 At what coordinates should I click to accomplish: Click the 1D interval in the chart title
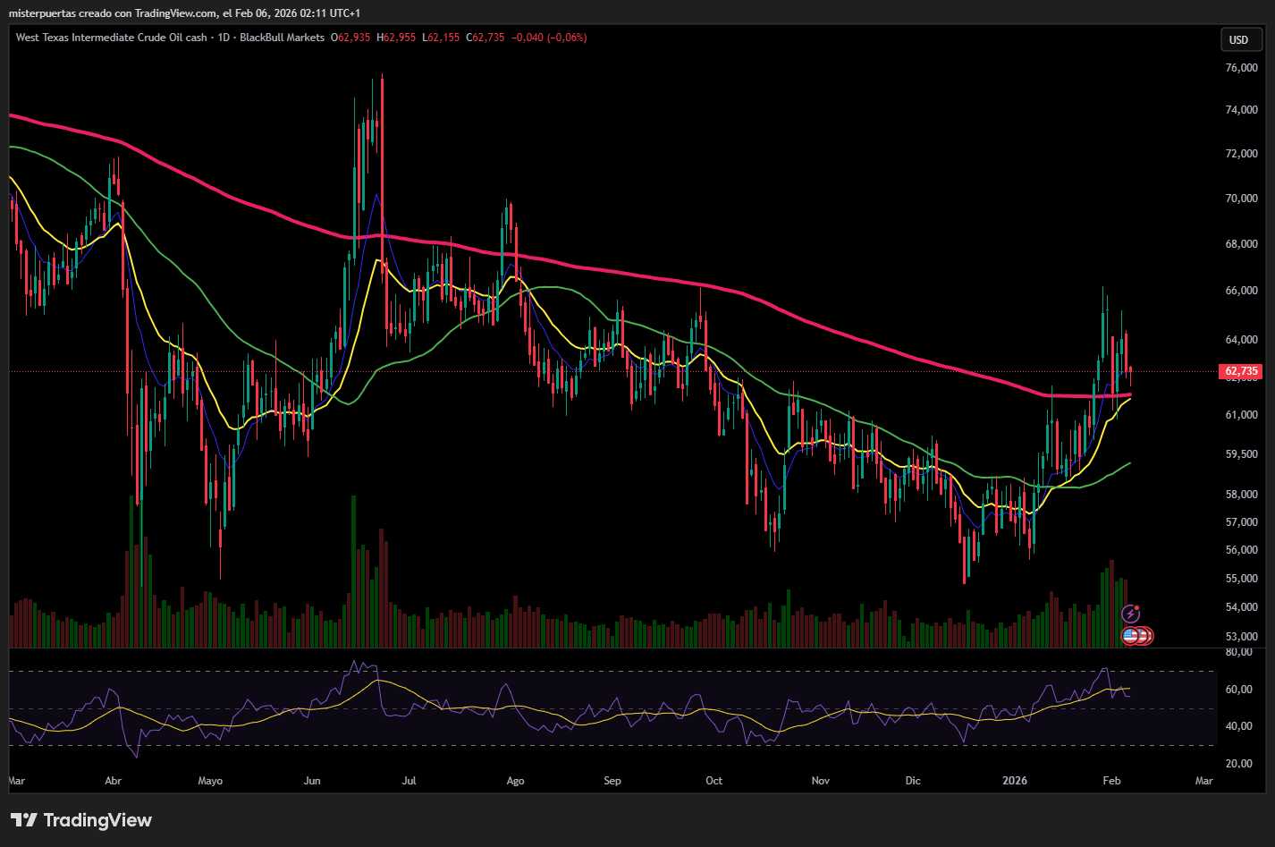click(x=224, y=38)
